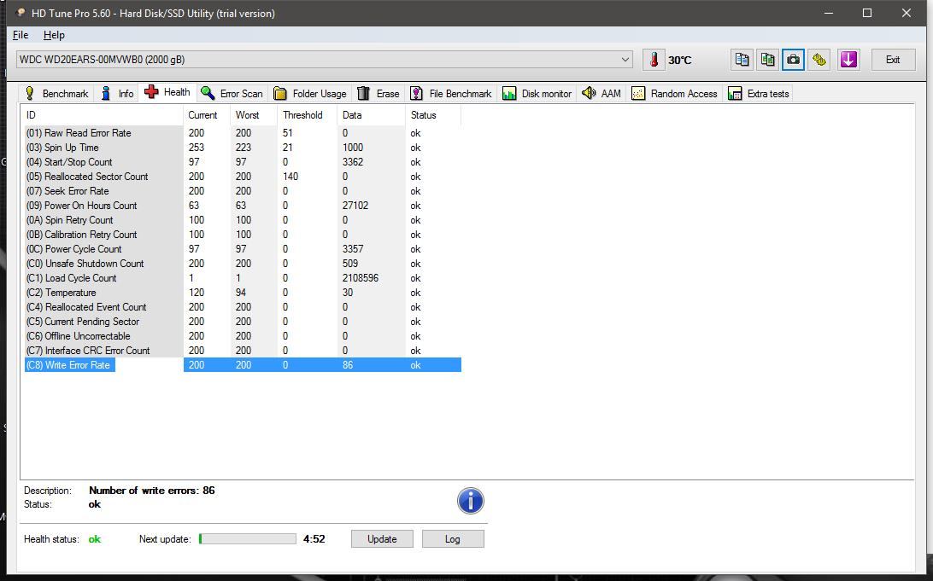
Task: Click the 2108596 Load Cycle data value
Action: tap(361, 278)
